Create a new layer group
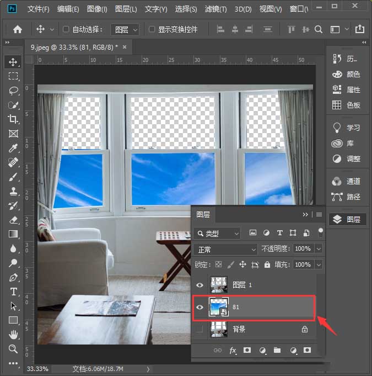This screenshot has width=372, height=376. click(x=277, y=351)
